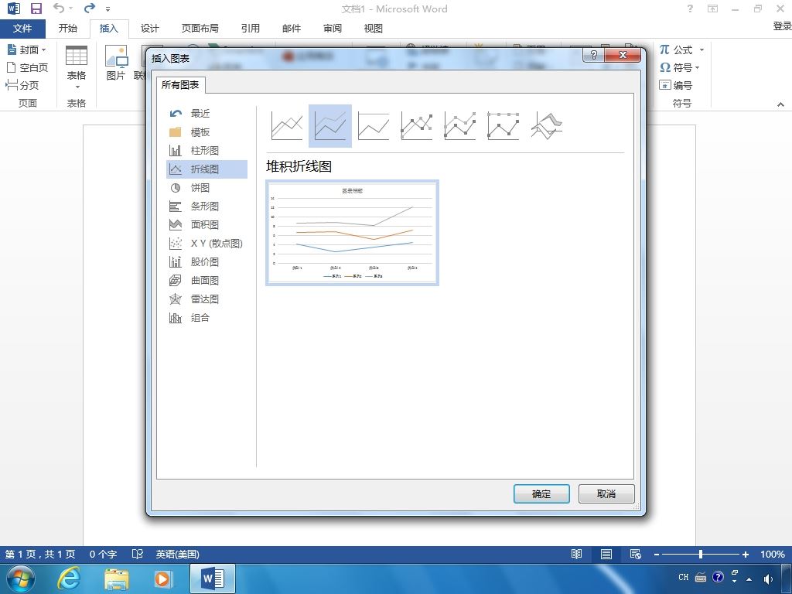Screen dimensions: 792x594
Task: Choose the 条形图 bar chart category
Action: pyautogui.click(x=207, y=206)
